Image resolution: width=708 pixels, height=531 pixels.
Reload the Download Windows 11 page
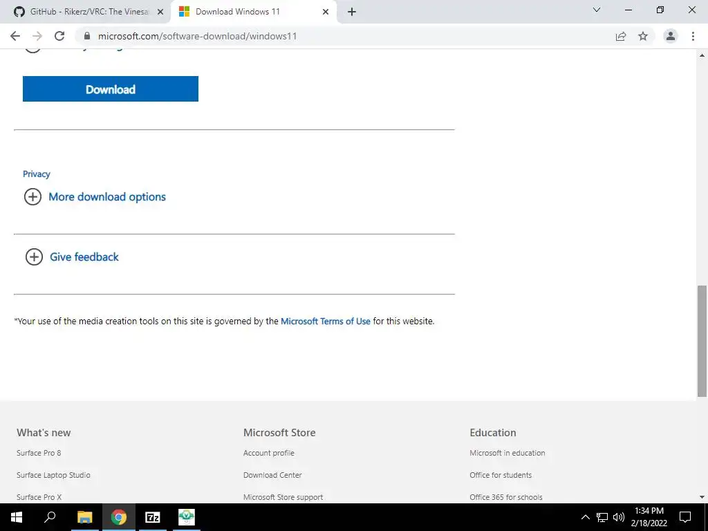pos(59,36)
